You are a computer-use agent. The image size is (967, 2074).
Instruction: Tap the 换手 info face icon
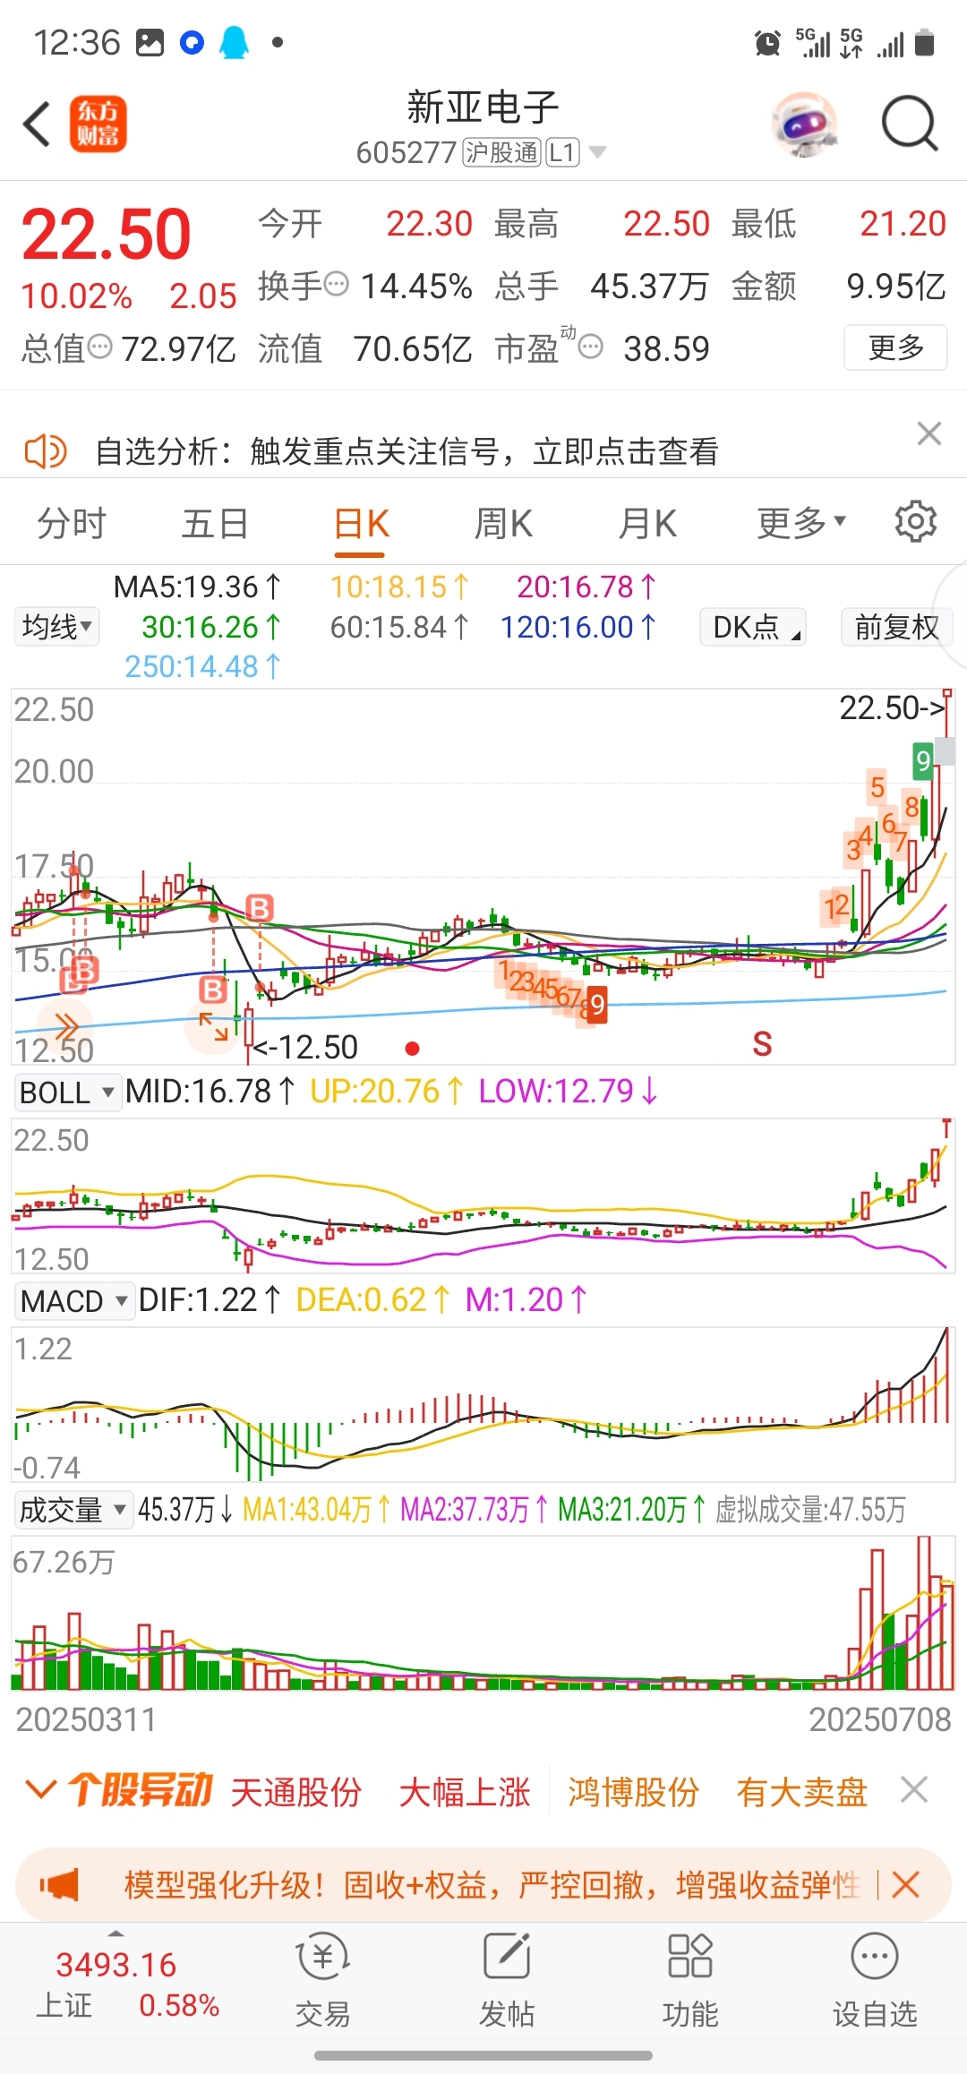(336, 285)
